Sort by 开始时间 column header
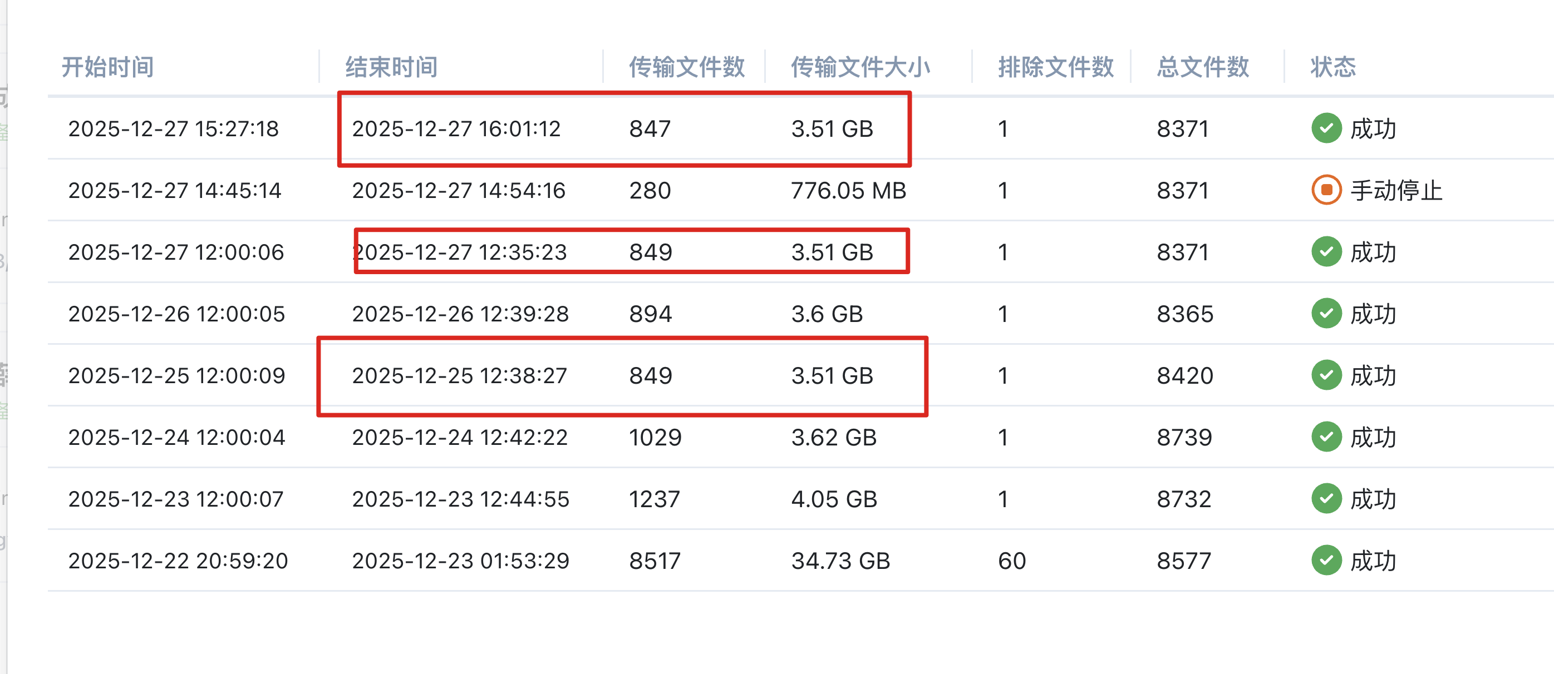Viewport: 1554px width, 674px height. coord(108,67)
